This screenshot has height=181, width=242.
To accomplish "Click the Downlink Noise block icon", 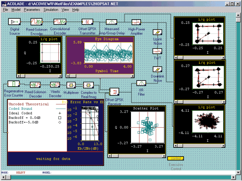I will tap(157, 69).
